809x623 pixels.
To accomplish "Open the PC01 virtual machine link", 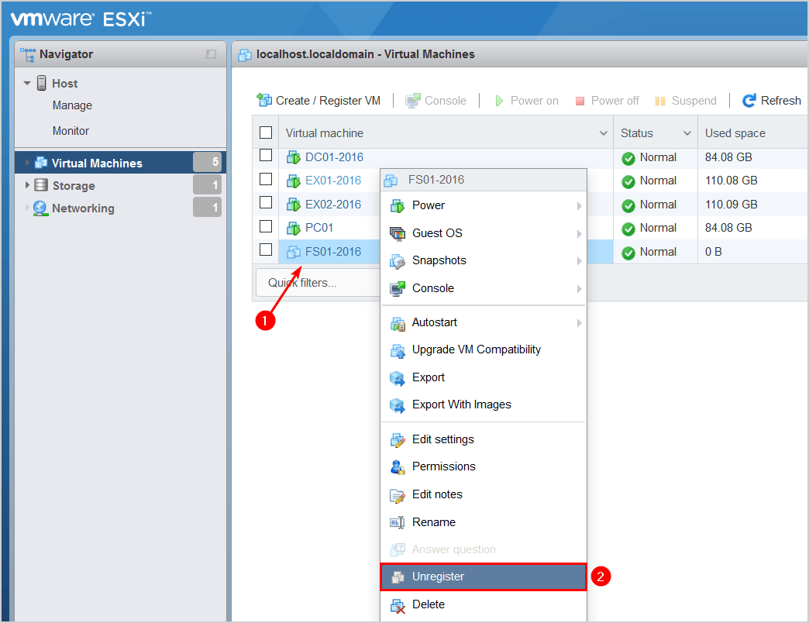I will (x=319, y=228).
